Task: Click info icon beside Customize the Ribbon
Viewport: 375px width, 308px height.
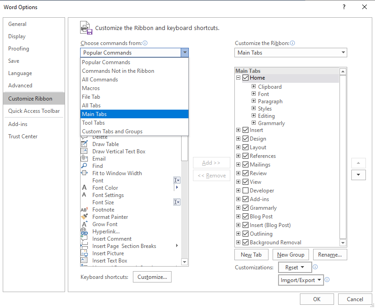Action: point(292,43)
